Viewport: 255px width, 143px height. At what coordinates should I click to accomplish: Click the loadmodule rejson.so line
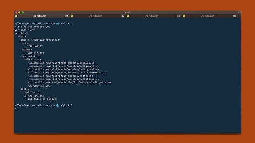click(60, 76)
